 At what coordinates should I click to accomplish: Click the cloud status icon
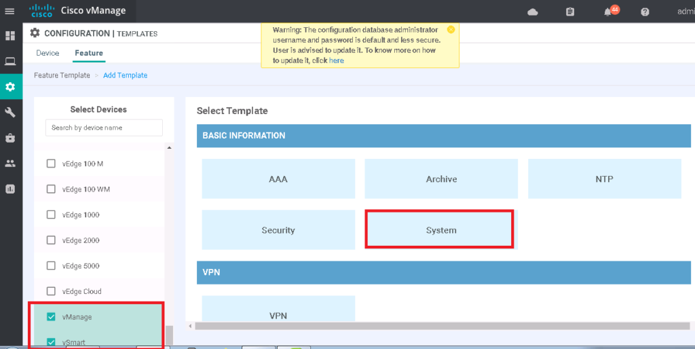coord(532,12)
